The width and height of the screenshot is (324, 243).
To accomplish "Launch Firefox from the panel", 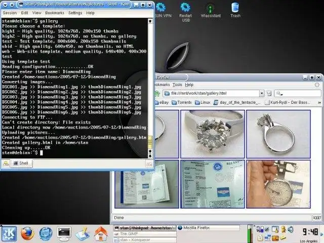I will coord(27,234).
